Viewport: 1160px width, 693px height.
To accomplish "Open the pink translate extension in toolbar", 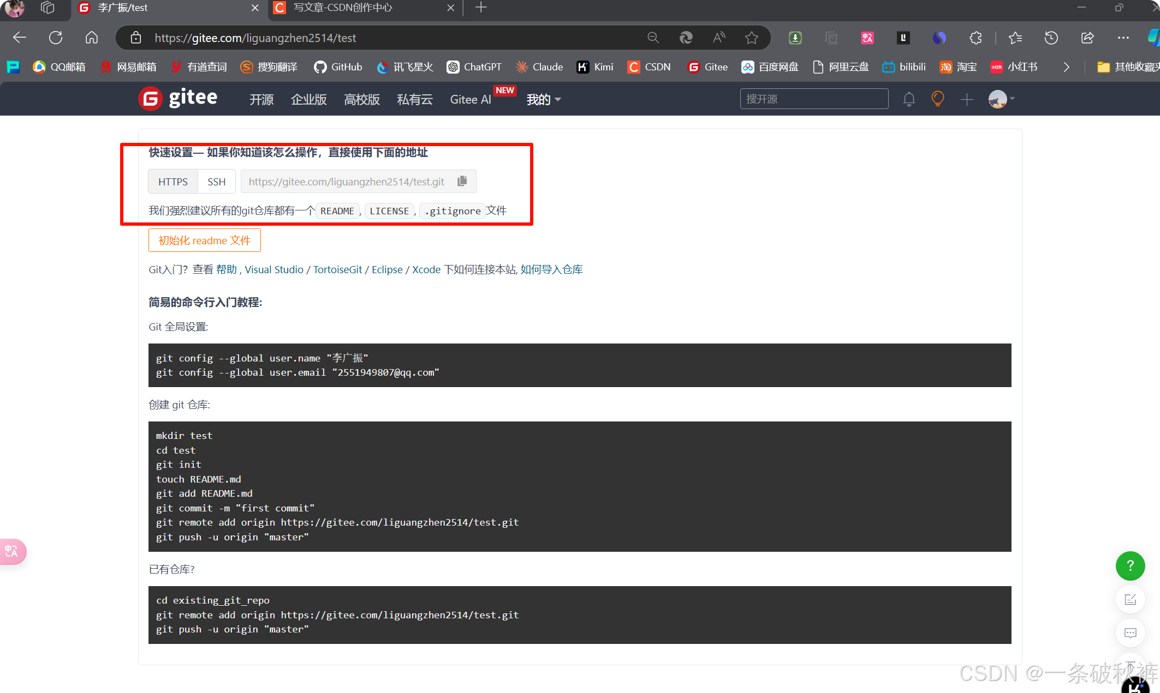I will point(867,38).
